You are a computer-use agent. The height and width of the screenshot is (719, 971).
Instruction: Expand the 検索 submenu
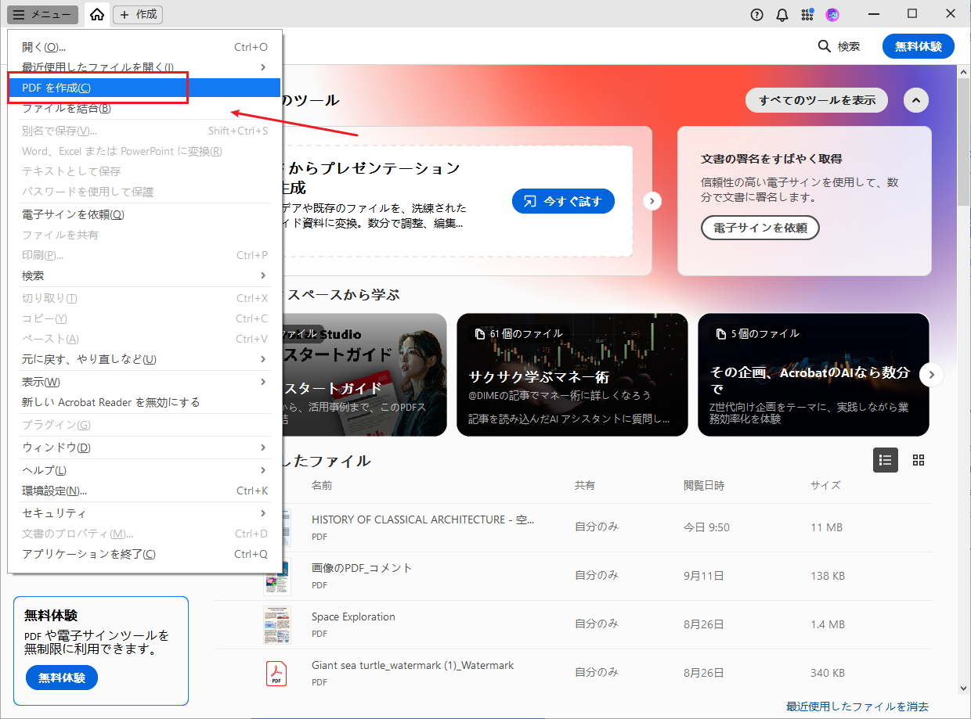(x=145, y=275)
